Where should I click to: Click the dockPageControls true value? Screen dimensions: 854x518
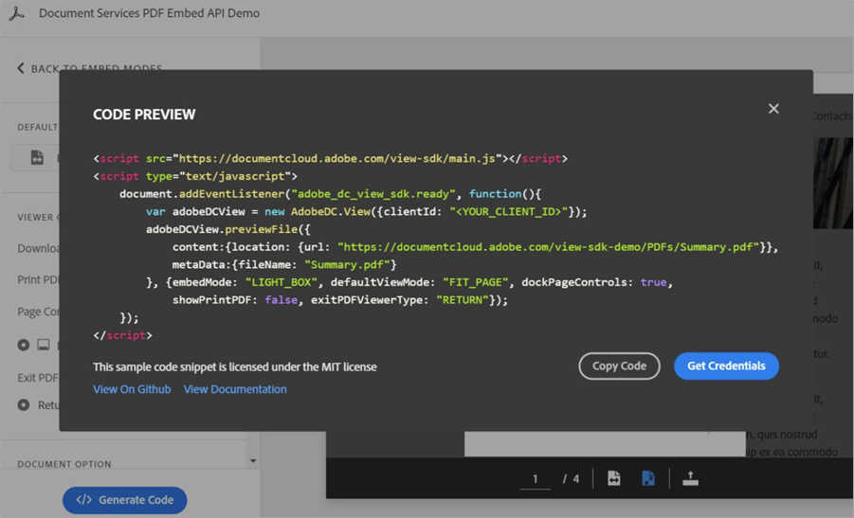click(653, 282)
